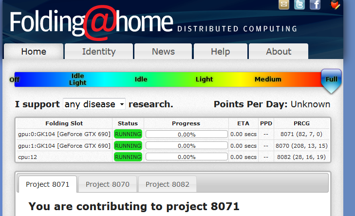Click the ETA column header
The width and height of the screenshot is (355, 216).
point(243,123)
